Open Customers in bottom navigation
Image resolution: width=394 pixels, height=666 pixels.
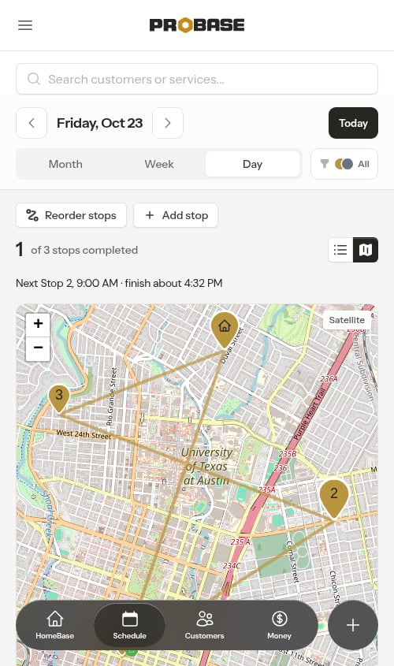204,625
